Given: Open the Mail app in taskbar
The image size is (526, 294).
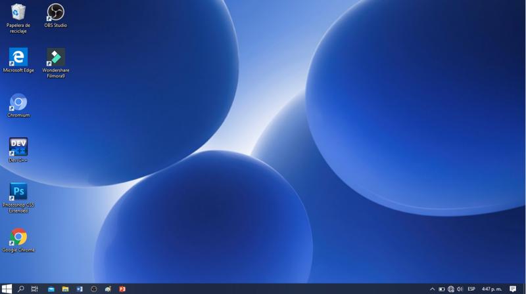Looking at the screenshot, I should tap(51, 289).
